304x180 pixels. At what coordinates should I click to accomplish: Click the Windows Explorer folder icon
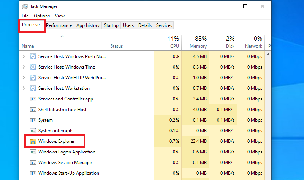point(33,141)
